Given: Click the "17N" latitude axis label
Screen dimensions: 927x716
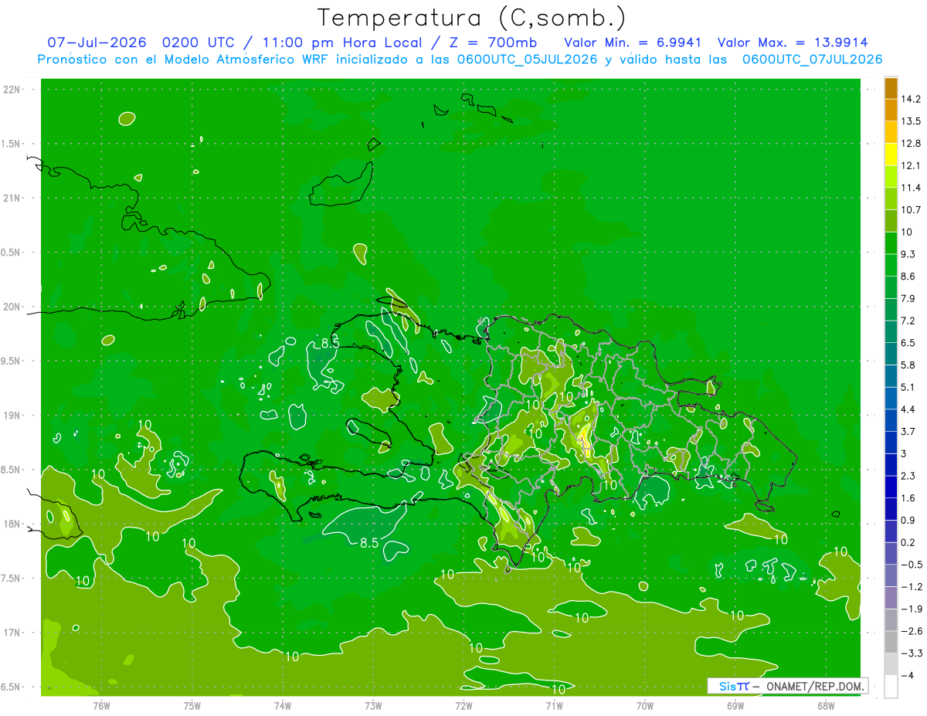Looking at the screenshot, I should 12,633.
